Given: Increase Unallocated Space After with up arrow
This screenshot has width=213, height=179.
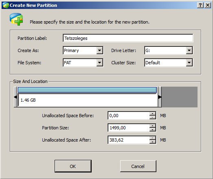Looking at the screenshot, I should click(x=153, y=138).
